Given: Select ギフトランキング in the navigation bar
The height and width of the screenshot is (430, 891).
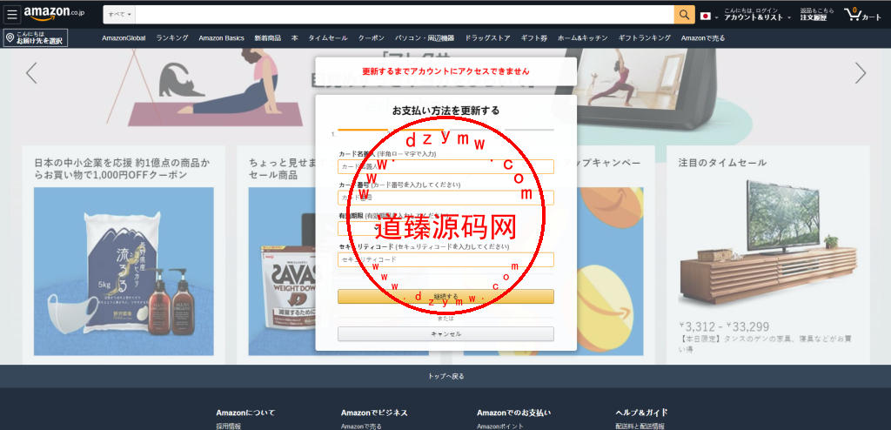Looking at the screenshot, I should click(645, 38).
